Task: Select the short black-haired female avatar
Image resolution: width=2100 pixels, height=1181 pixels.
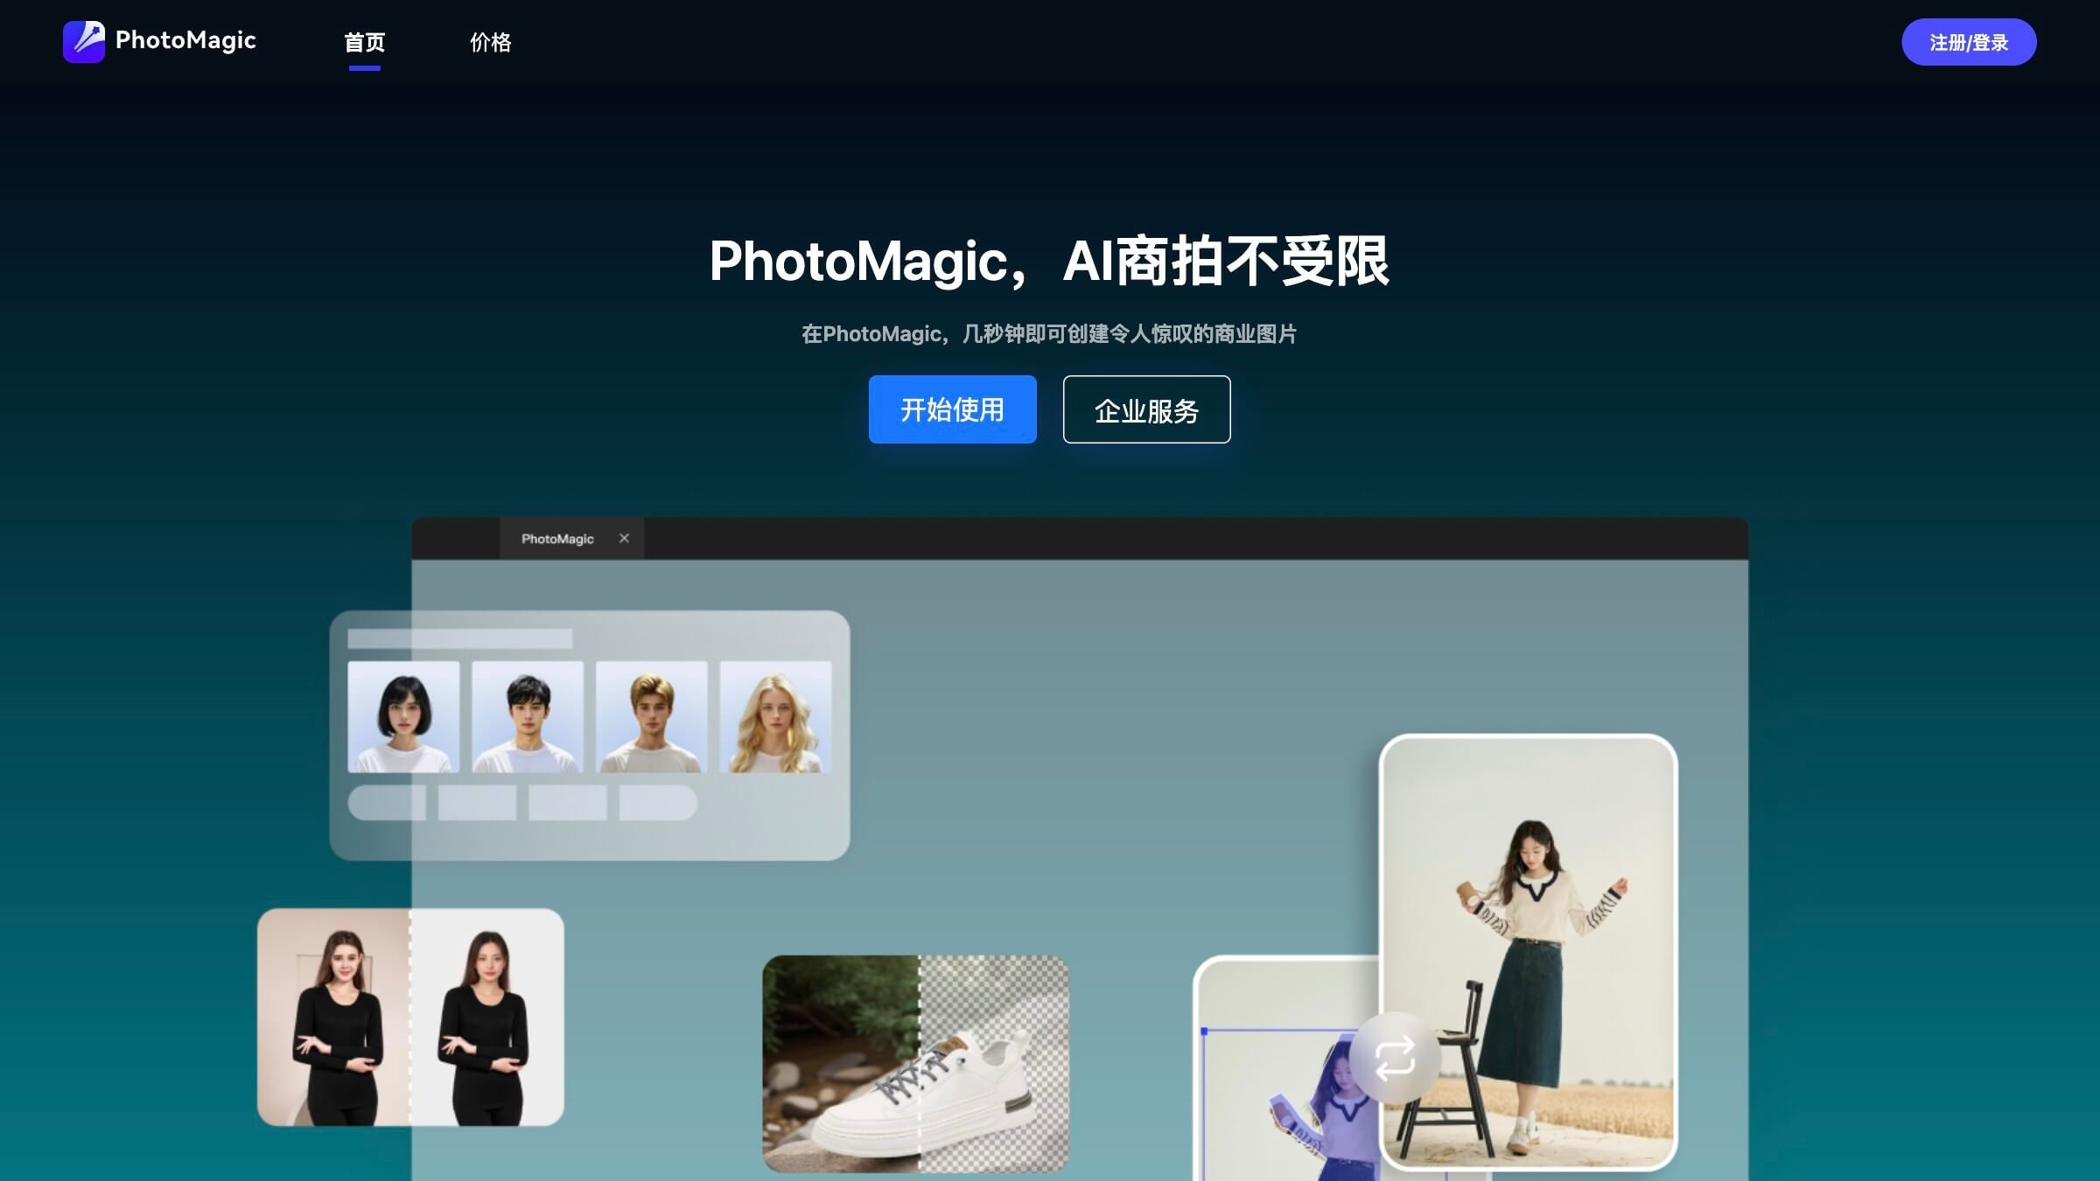Action: tap(405, 715)
